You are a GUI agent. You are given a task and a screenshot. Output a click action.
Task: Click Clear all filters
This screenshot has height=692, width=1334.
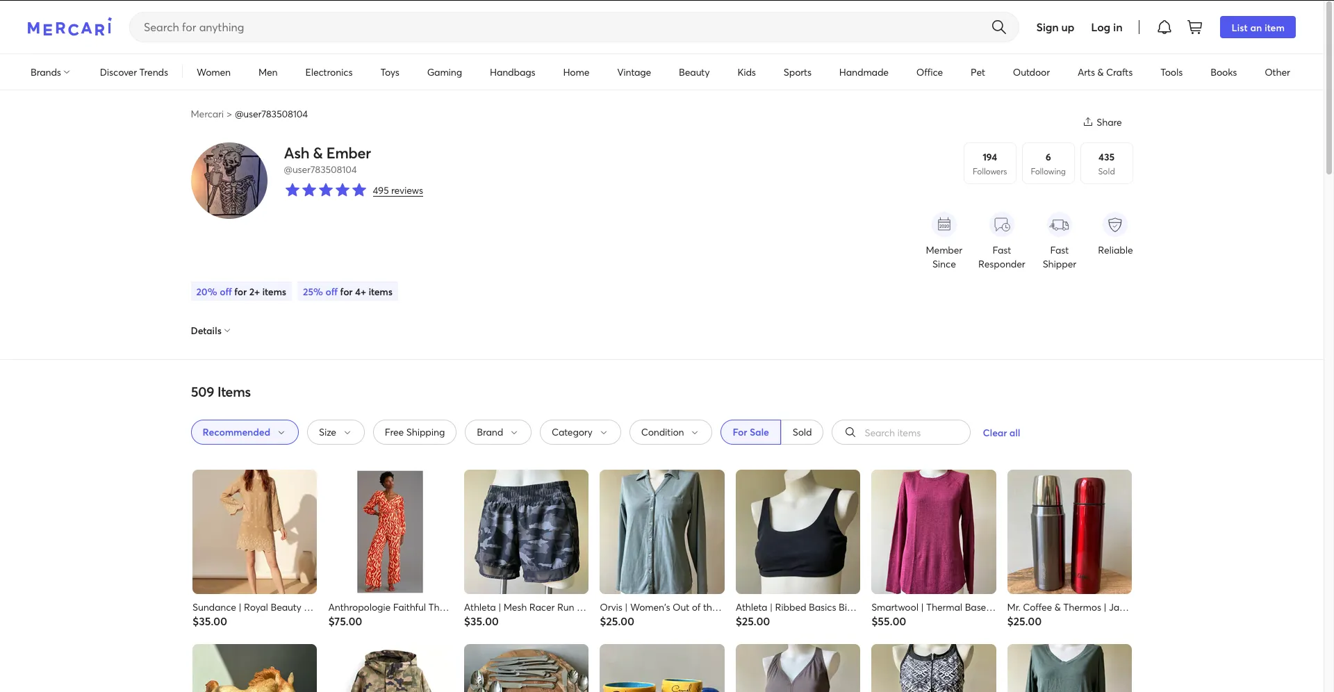pyautogui.click(x=1001, y=433)
